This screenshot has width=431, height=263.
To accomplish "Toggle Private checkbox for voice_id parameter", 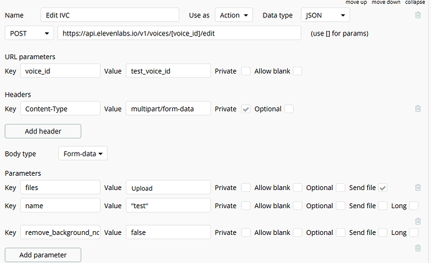I will [246, 71].
